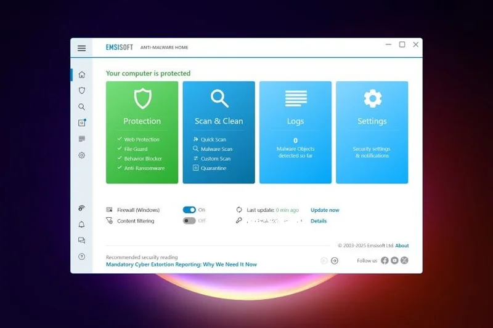The height and width of the screenshot is (328, 493).
Task: Open Emsisoft Facebook page icon
Action: pos(385,260)
